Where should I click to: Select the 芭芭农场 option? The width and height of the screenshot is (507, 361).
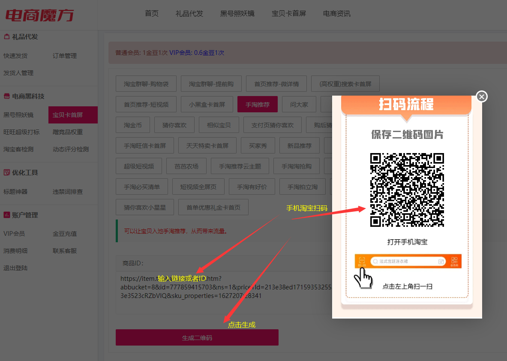tap(186, 166)
